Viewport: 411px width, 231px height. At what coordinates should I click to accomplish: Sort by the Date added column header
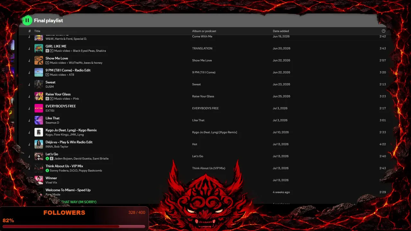(x=281, y=31)
